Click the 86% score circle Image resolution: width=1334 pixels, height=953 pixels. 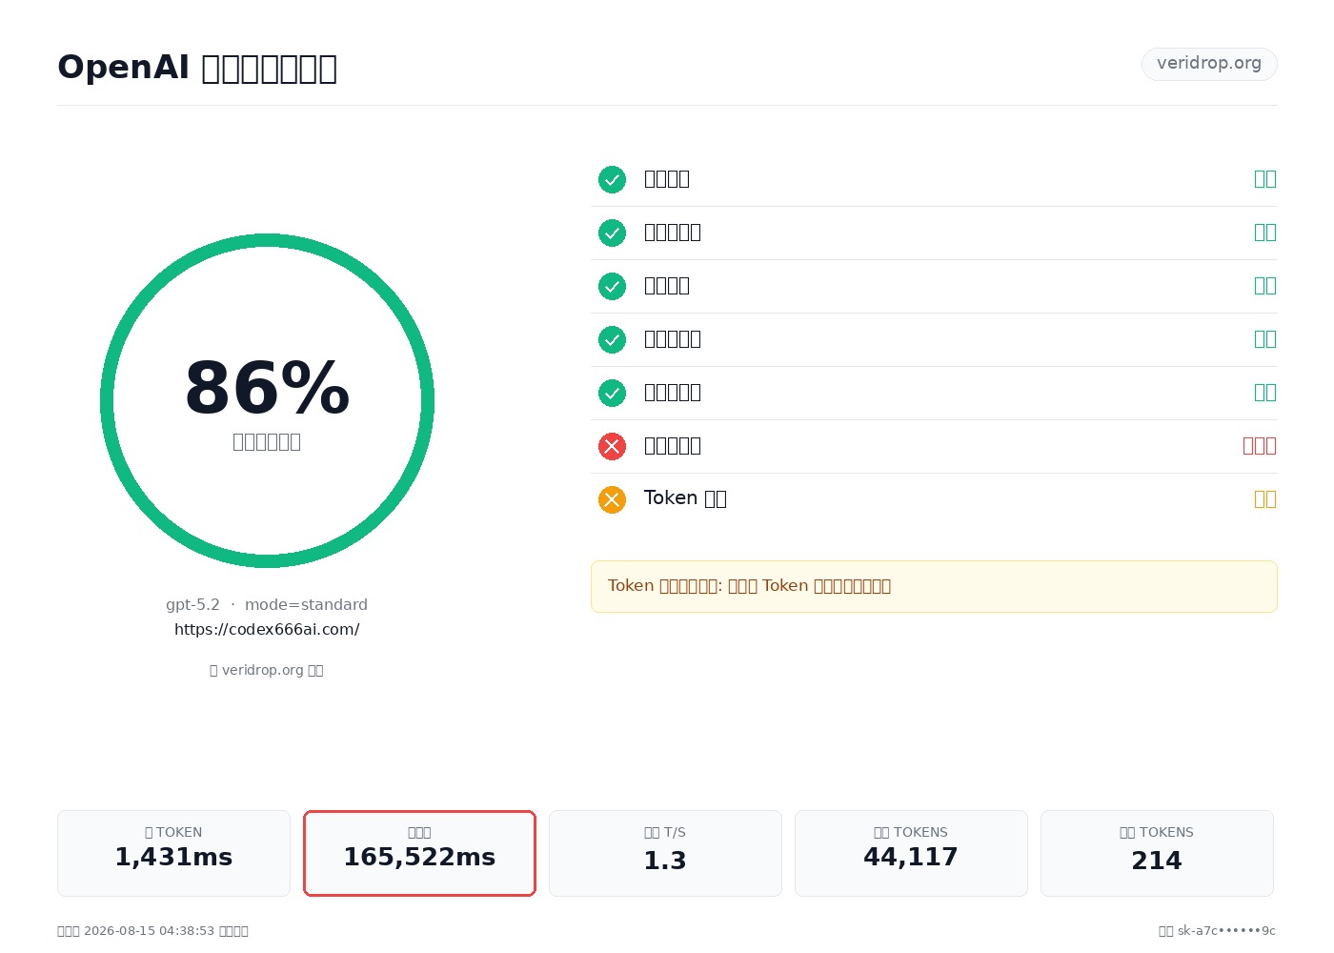coord(267,400)
